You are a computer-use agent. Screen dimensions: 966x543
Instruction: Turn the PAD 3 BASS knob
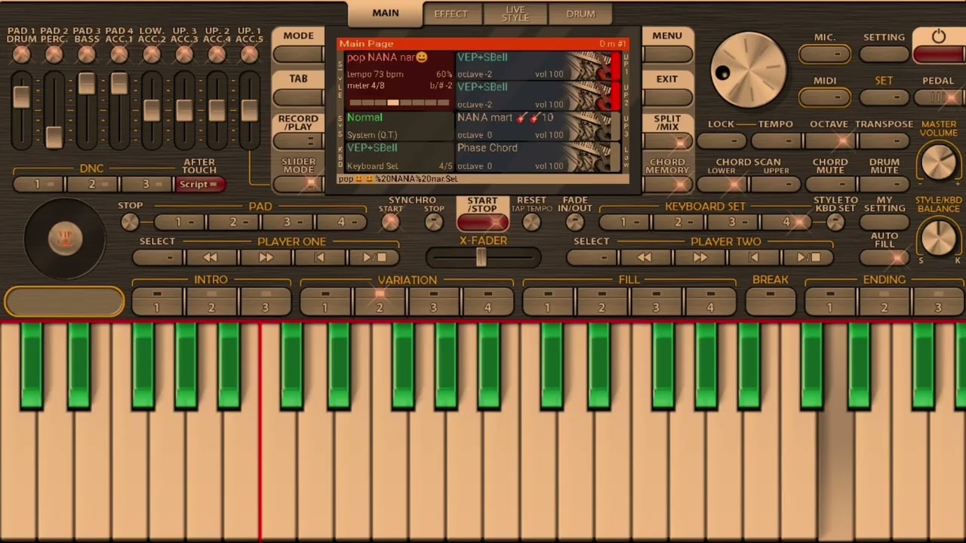(x=87, y=54)
